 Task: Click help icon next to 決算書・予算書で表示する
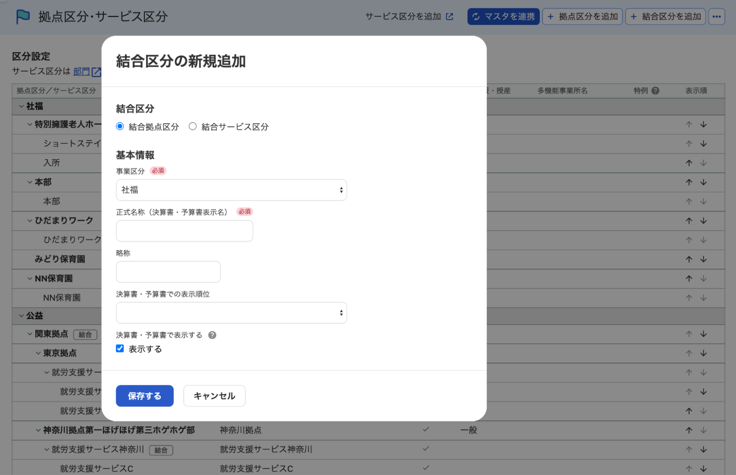click(212, 335)
